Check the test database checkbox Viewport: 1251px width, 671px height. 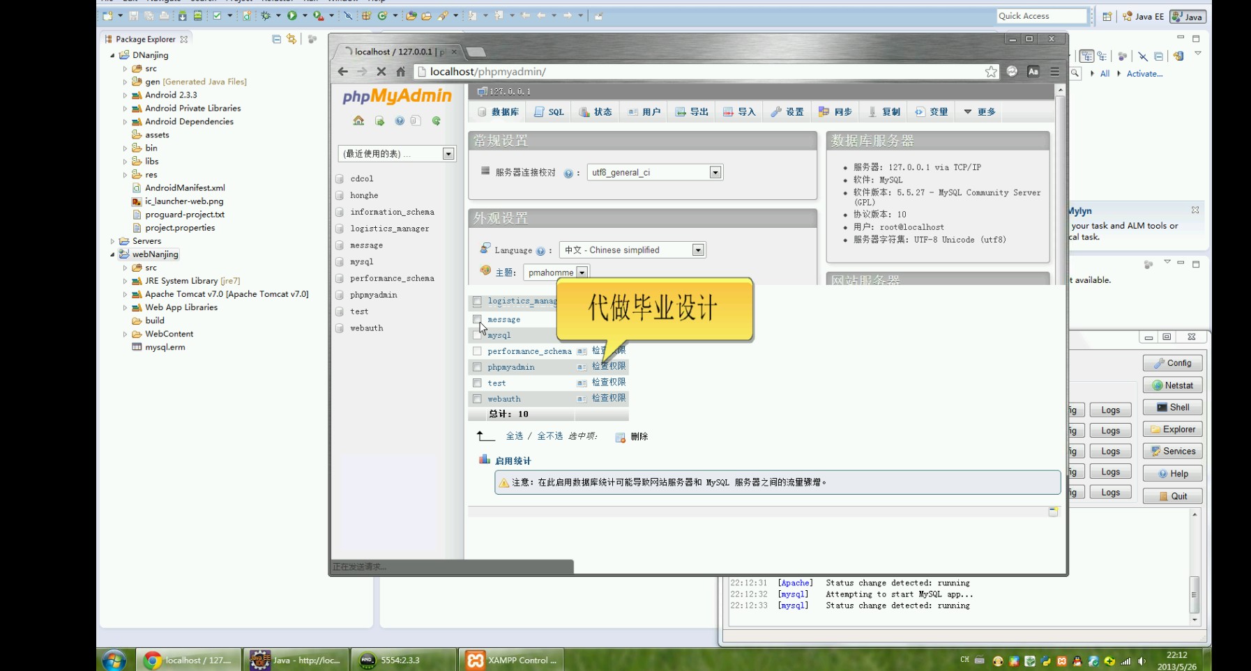(477, 383)
